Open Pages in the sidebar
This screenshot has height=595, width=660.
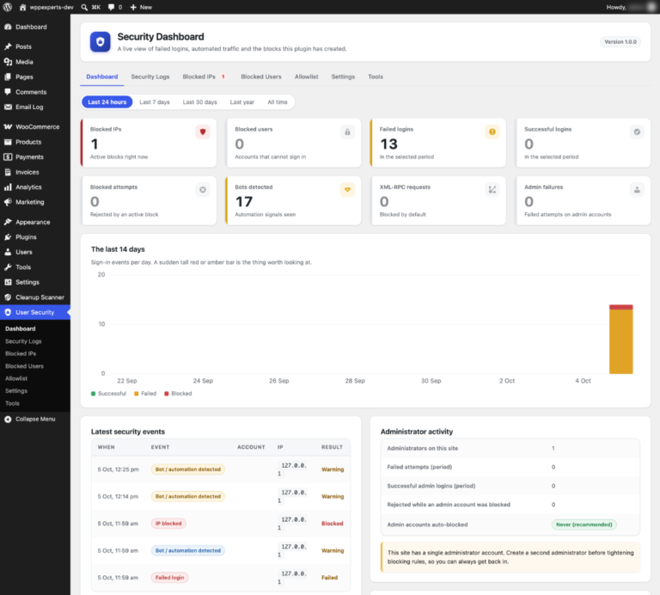pos(35,77)
